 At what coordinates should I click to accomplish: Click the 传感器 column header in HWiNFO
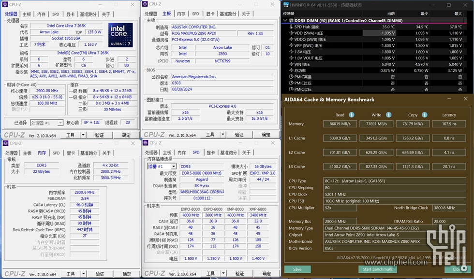pos(289,14)
